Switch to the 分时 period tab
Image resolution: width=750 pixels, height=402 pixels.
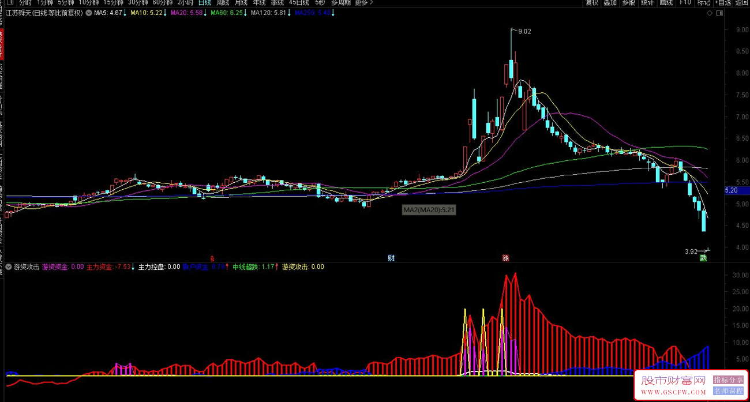click(25, 2)
